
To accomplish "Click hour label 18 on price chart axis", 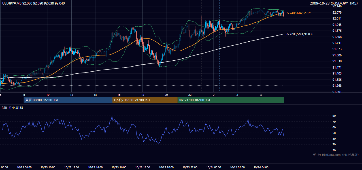I will pos(142,95).
